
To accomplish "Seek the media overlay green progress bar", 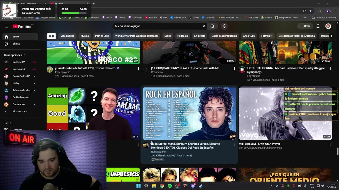I will point(74,13).
